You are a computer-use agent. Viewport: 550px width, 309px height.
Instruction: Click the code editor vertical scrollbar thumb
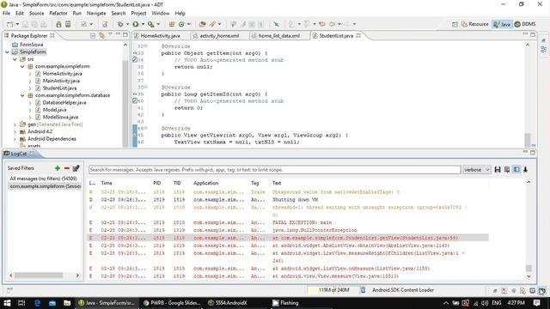pyautogui.click(x=528, y=140)
